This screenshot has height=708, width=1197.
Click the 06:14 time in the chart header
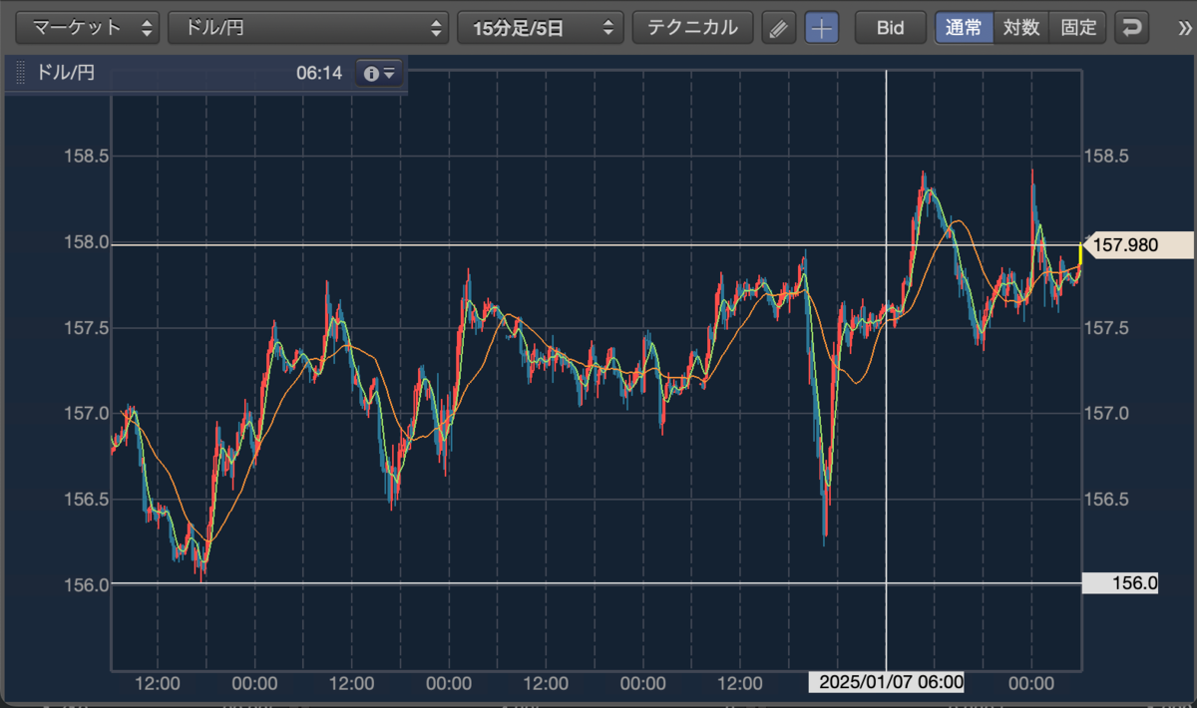tap(319, 73)
